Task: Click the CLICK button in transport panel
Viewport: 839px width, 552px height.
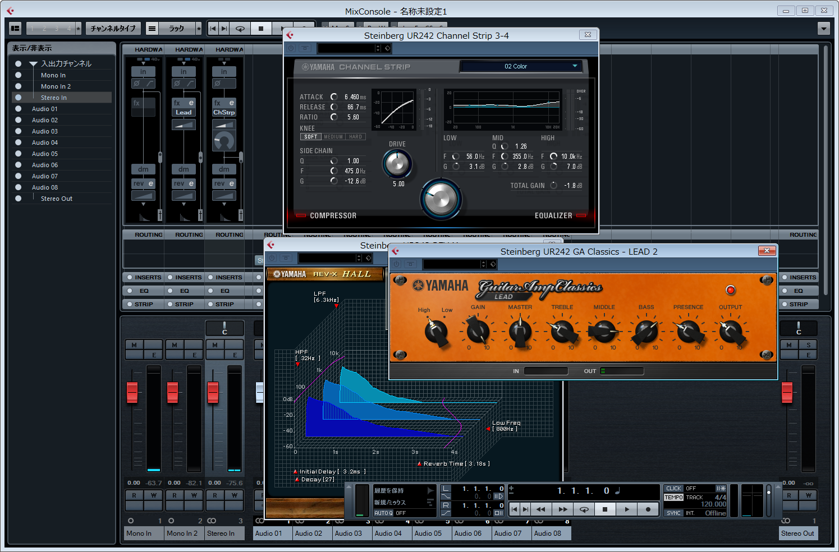Action: (674, 489)
